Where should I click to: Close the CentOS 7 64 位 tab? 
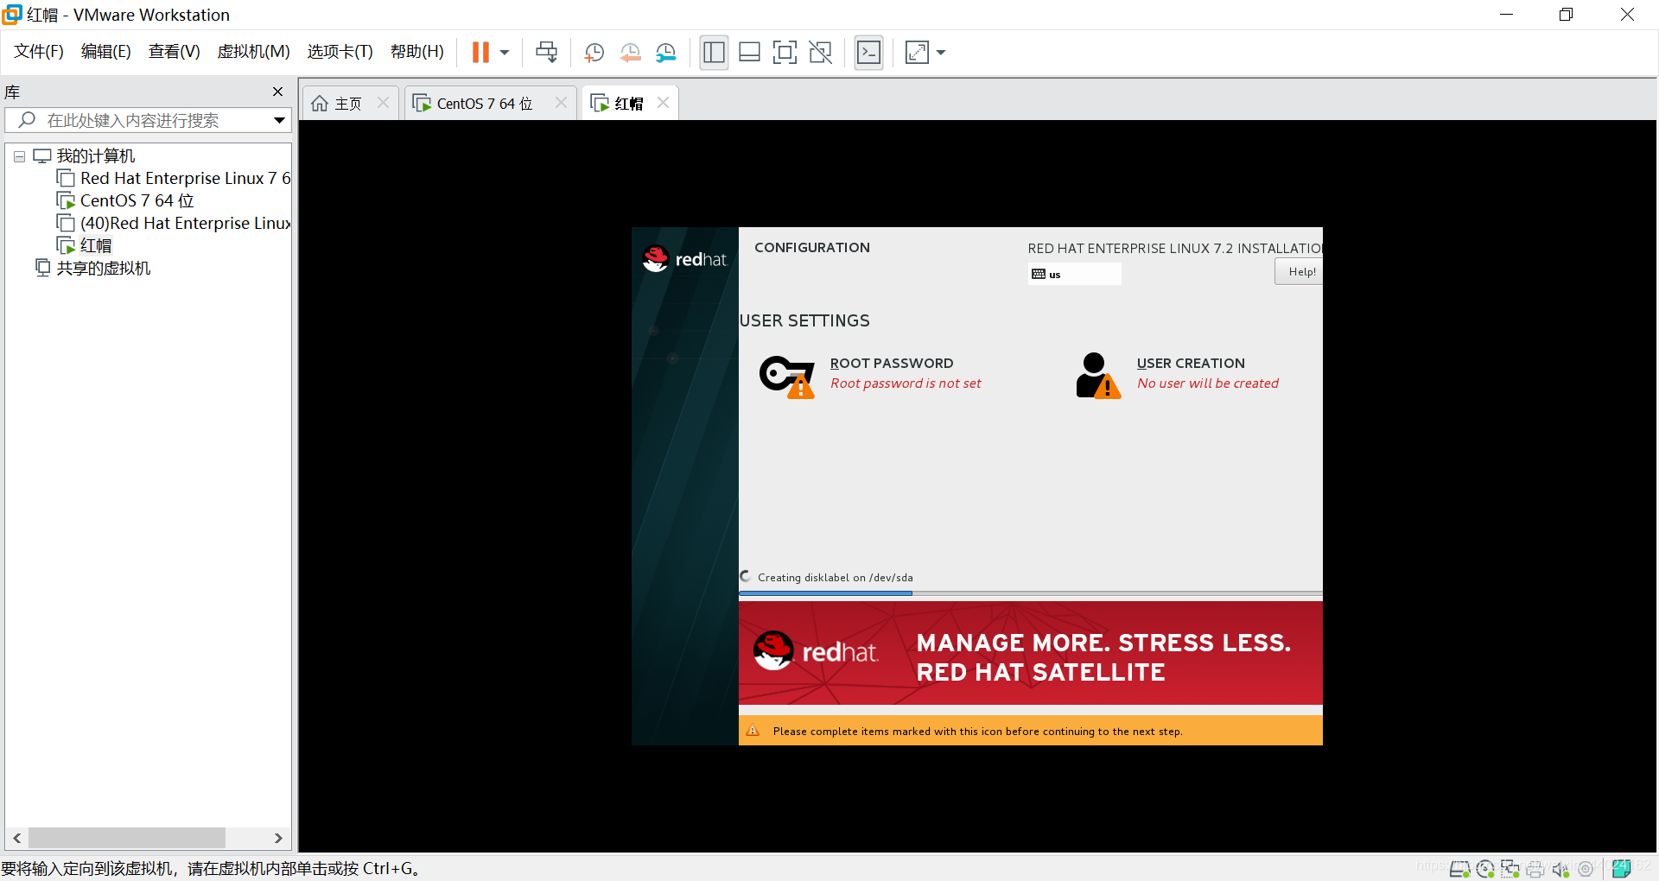point(561,103)
